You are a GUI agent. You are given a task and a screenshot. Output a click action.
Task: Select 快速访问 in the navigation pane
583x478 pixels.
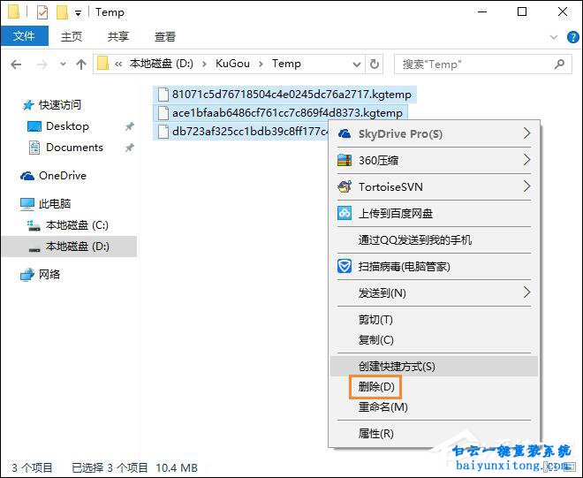60,105
